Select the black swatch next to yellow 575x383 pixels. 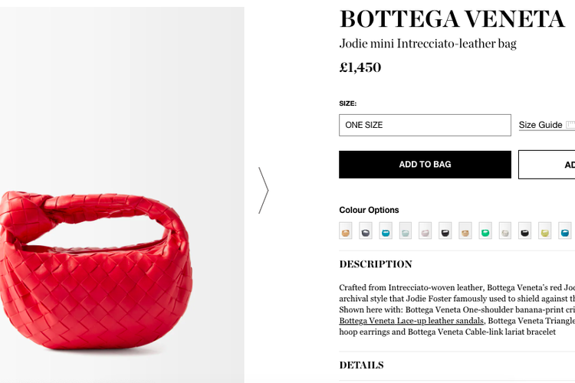point(525,231)
